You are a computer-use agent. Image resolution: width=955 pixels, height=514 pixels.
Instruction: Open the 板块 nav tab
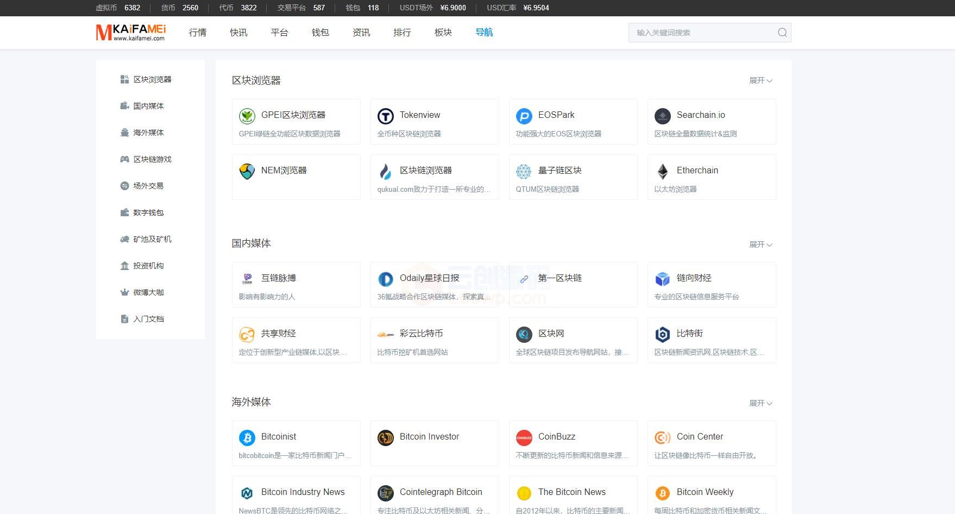(x=443, y=33)
